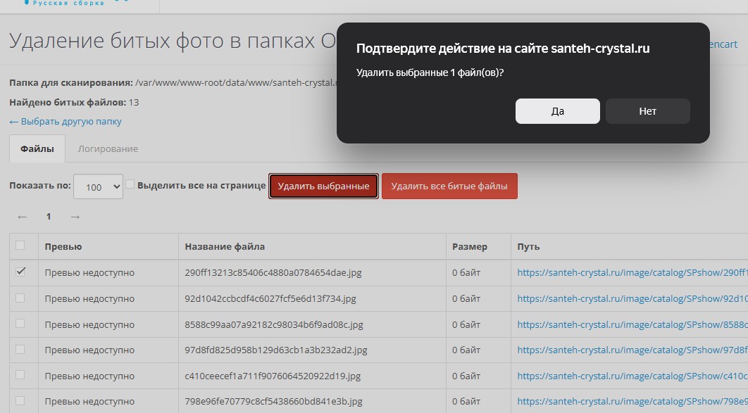Screen dimensions: 748x413
Task: Click Выбрать другую папку link
Action: (x=66, y=121)
